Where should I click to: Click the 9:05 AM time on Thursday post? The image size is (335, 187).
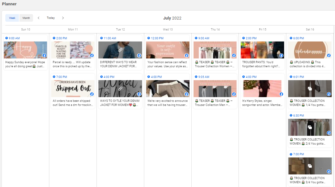pos(204,77)
